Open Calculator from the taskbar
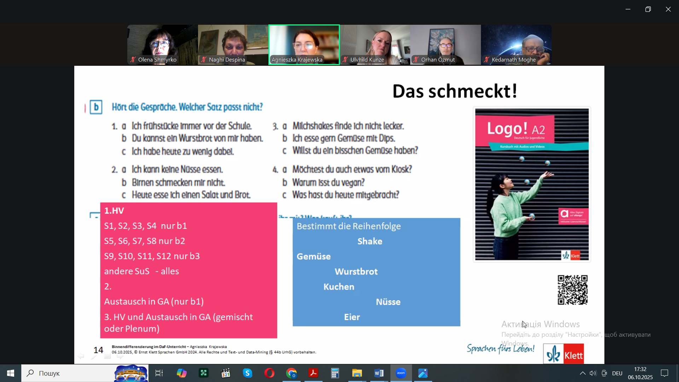This screenshot has width=679, height=382. coord(335,373)
